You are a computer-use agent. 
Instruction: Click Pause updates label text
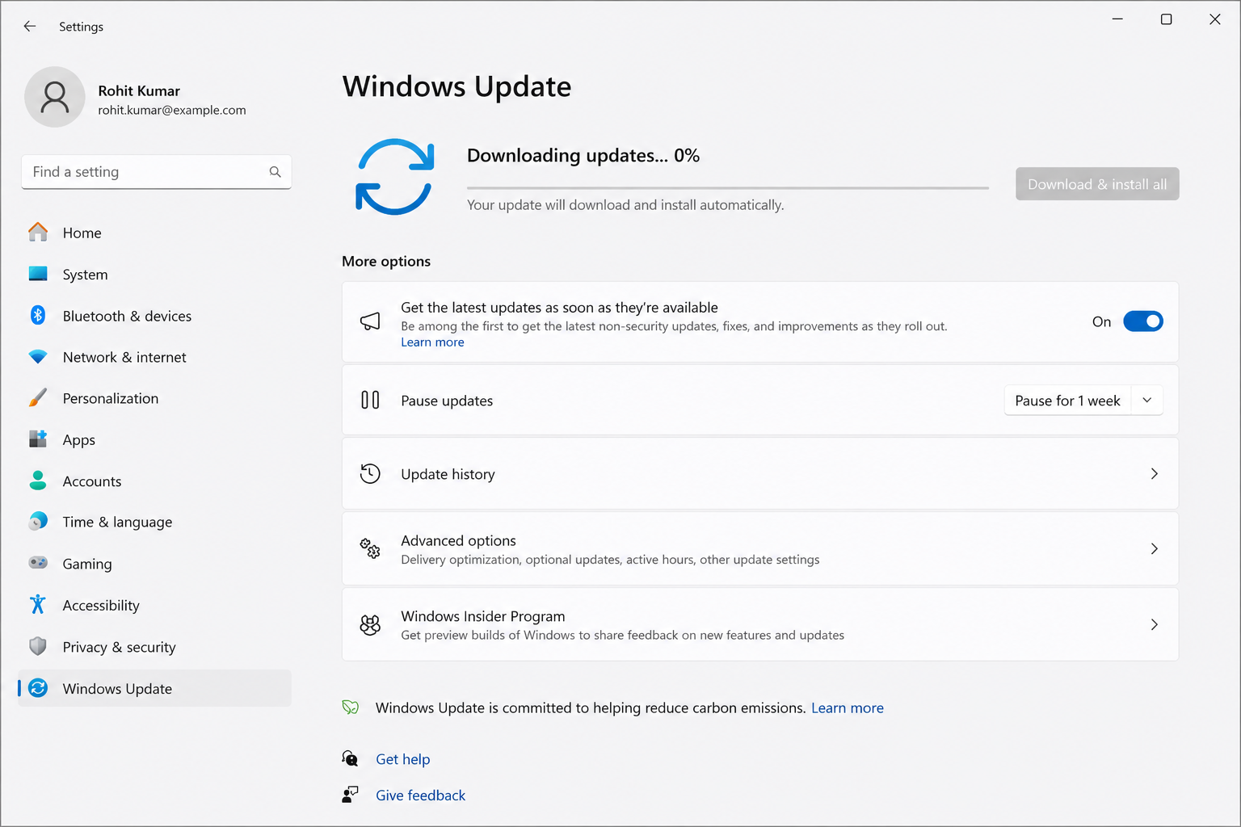pyautogui.click(x=447, y=401)
